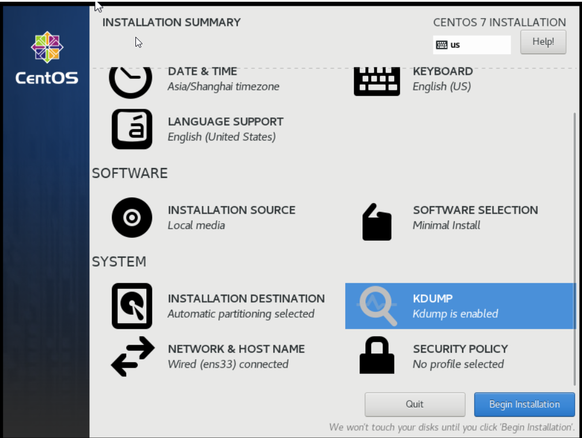The image size is (582, 438).
Task: Open Installation Source disc icon
Action: 132,218
